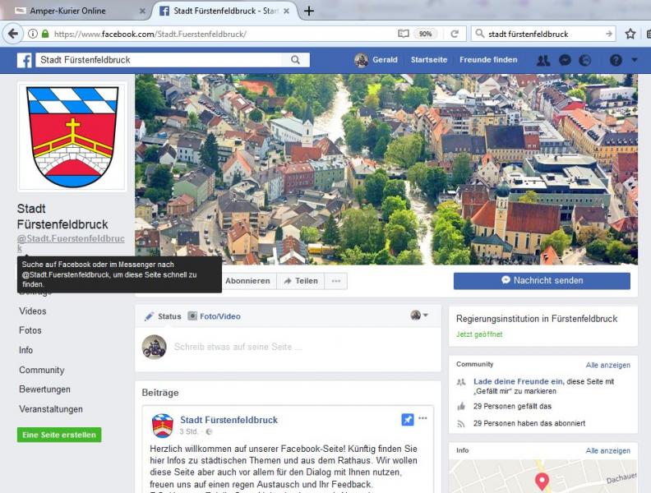Open Videos in page sidebar

(x=32, y=311)
